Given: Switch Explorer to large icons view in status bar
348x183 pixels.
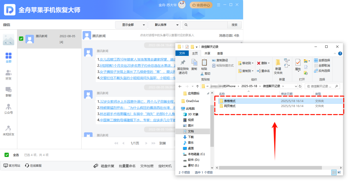Looking at the screenshot, I should click(x=339, y=172).
